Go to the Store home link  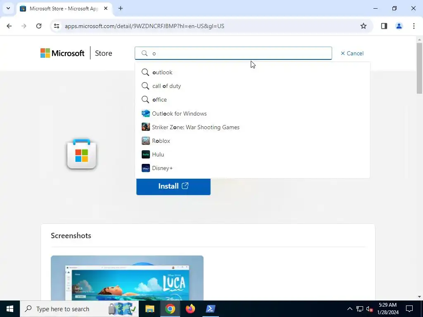coord(103,53)
